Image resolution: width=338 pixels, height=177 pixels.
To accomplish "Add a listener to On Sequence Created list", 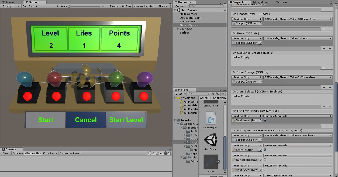I will click(x=324, y=68).
